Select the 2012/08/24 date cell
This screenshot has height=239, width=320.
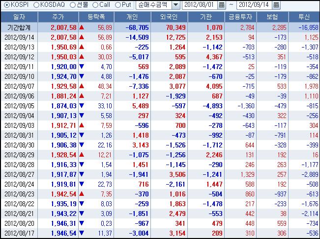[x=19, y=184]
